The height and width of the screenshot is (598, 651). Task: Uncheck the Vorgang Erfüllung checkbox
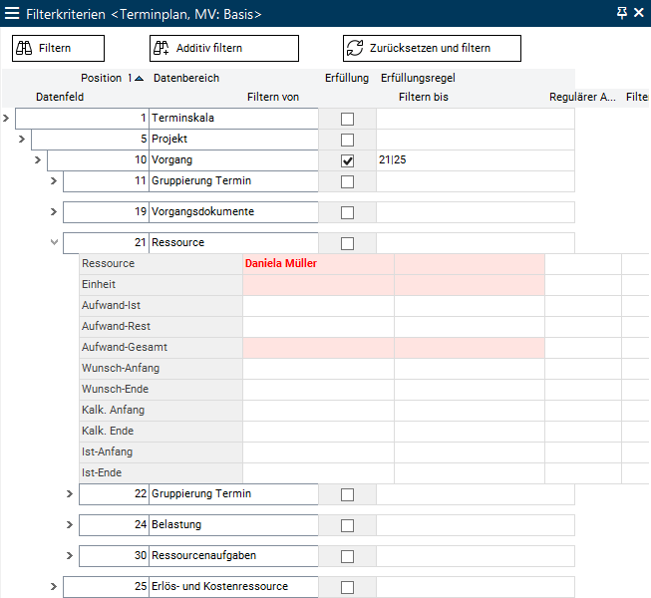347,160
